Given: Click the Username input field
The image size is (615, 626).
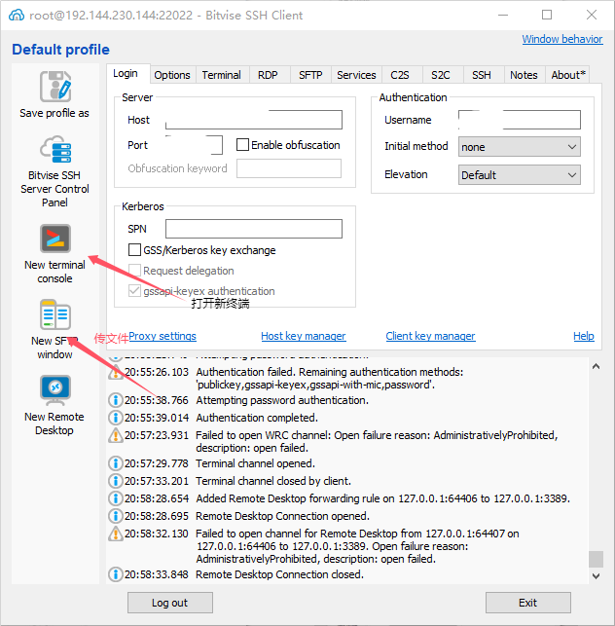Looking at the screenshot, I should coord(520,120).
